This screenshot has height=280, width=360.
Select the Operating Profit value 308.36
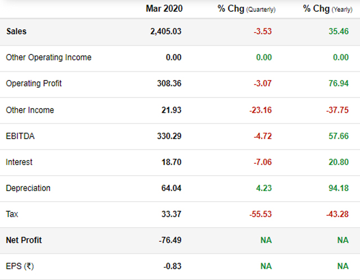[169, 83]
